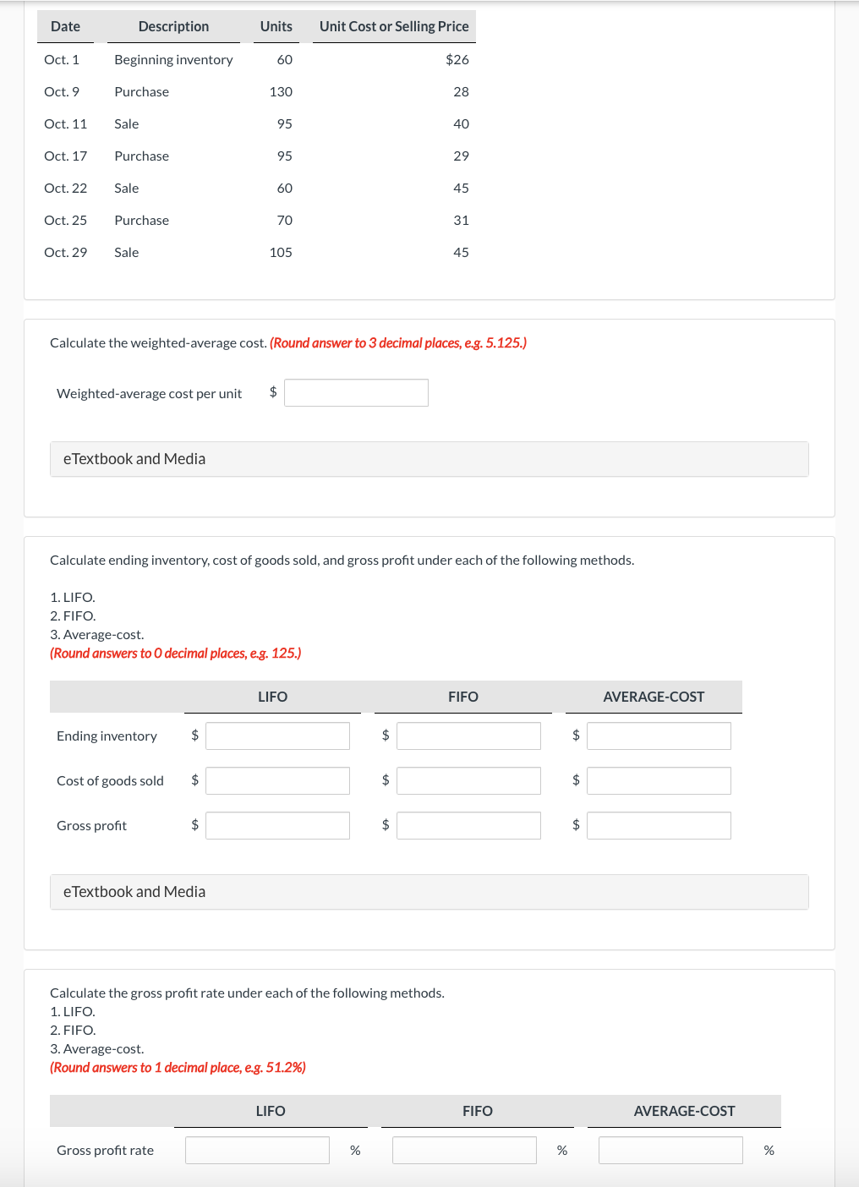Click the Gross profit FIFO input box
The height and width of the screenshot is (1187, 859).
point(468,824)
